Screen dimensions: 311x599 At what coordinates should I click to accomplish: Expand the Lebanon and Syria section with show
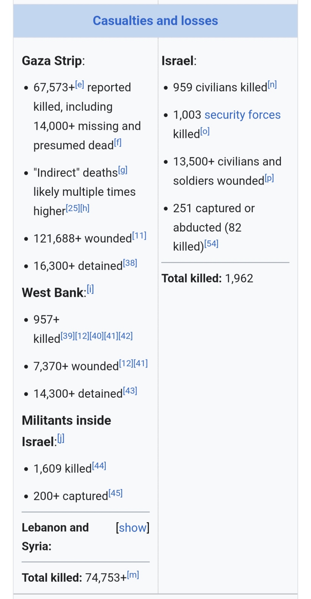click(x=133, y=528)
